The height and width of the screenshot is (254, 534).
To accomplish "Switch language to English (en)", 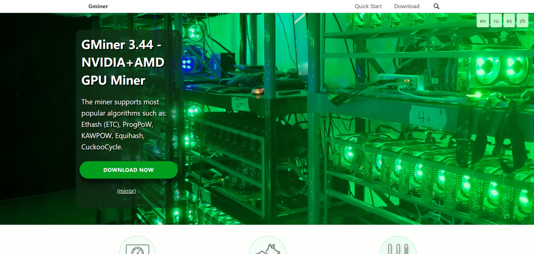I will [x=483, y=21].
